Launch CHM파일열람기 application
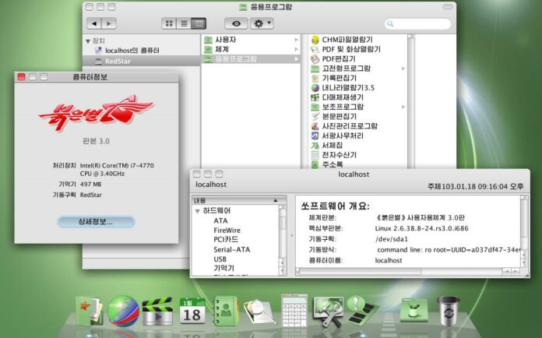Viewport: 542px width, 338px height. tap(347, 40)
